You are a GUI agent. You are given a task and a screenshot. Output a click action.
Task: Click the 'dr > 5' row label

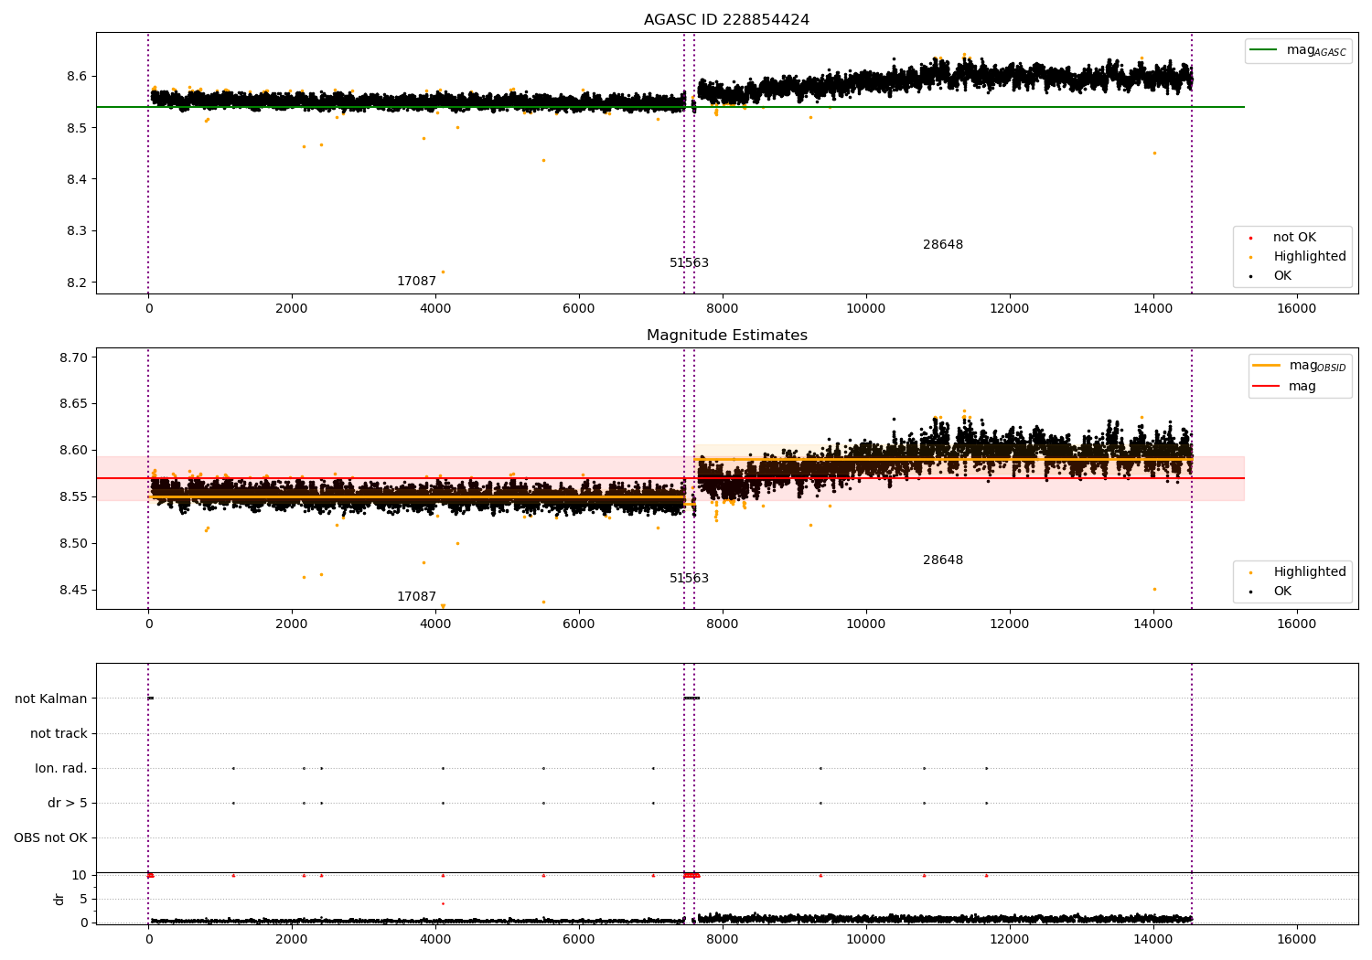68,803
